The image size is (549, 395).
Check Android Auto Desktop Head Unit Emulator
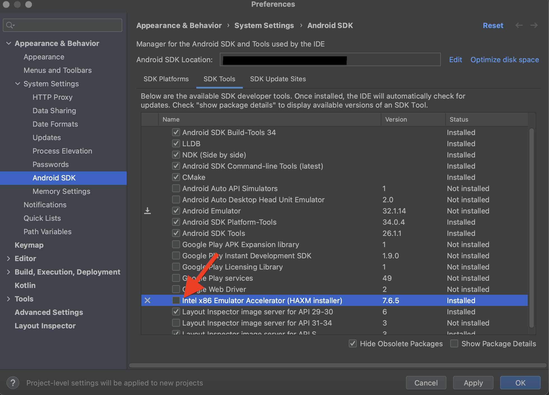coord(176,199)
